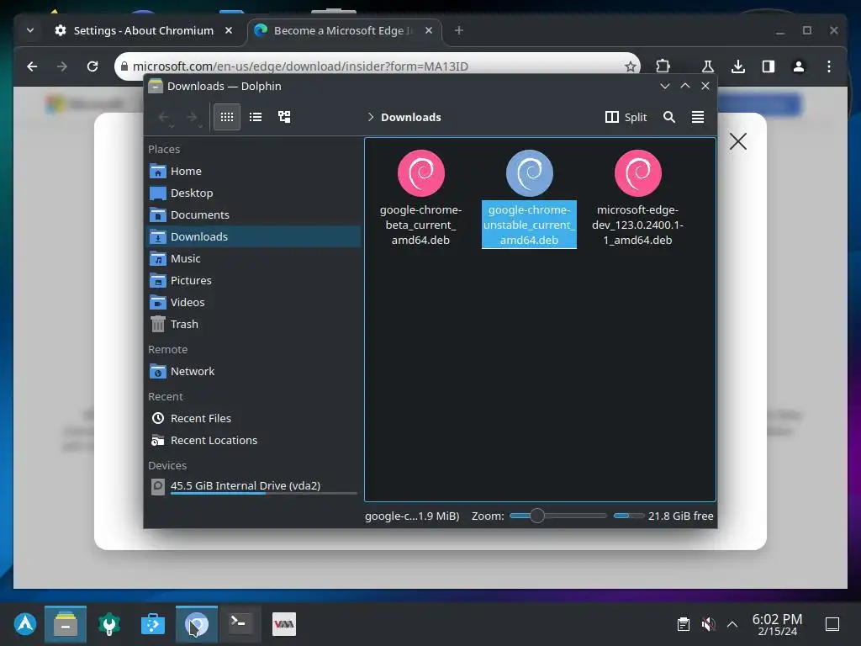Image resolution: width=861 pixels, height=646 pixels.
Task: Open Videos in Places panel
Action: [253, 303]
